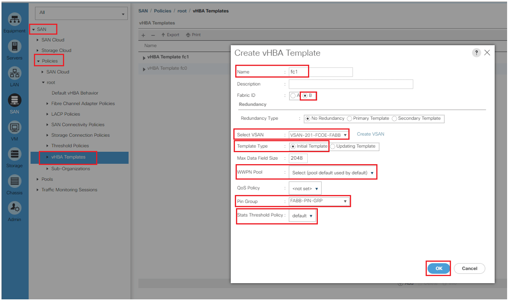
Task: Open the Stats Threshold Policy dropdown
Action: click(302, 216)
